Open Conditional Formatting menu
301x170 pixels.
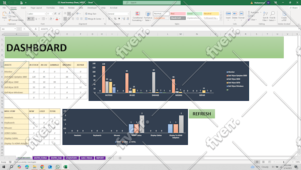[x=138, y=16]
